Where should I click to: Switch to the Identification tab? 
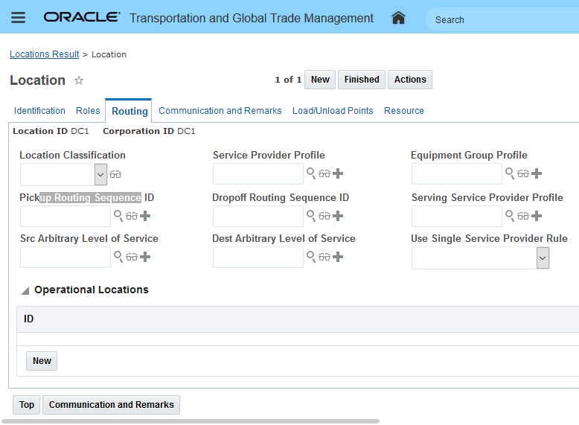(x=39, y=111)
